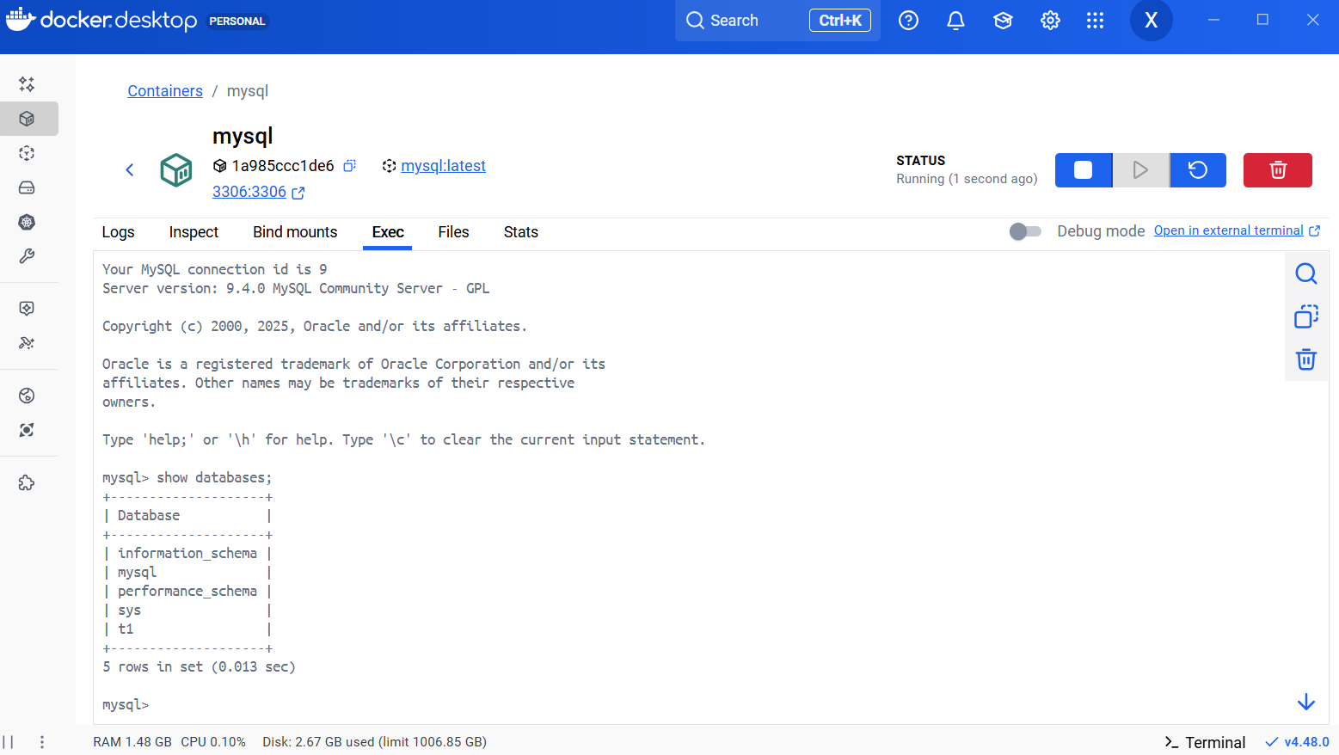This screenshot has height=755, width=1339.
Task: Click Disk usage status text
Action: (x=375, y=742)
